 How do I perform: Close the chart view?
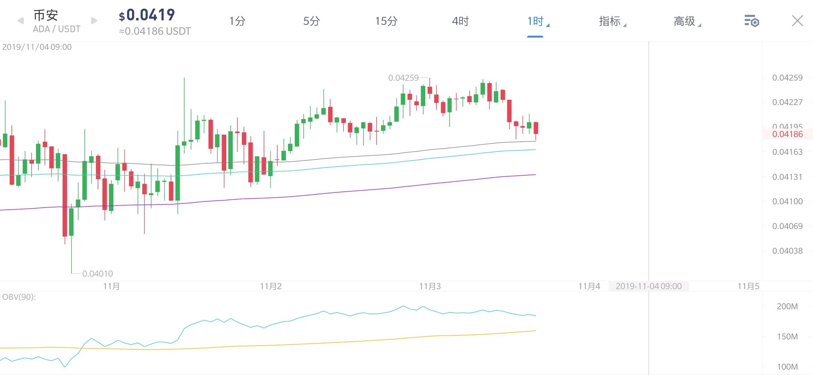(797, 21)
